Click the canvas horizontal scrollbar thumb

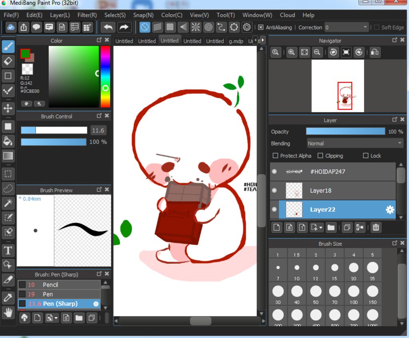pos(201,321)
